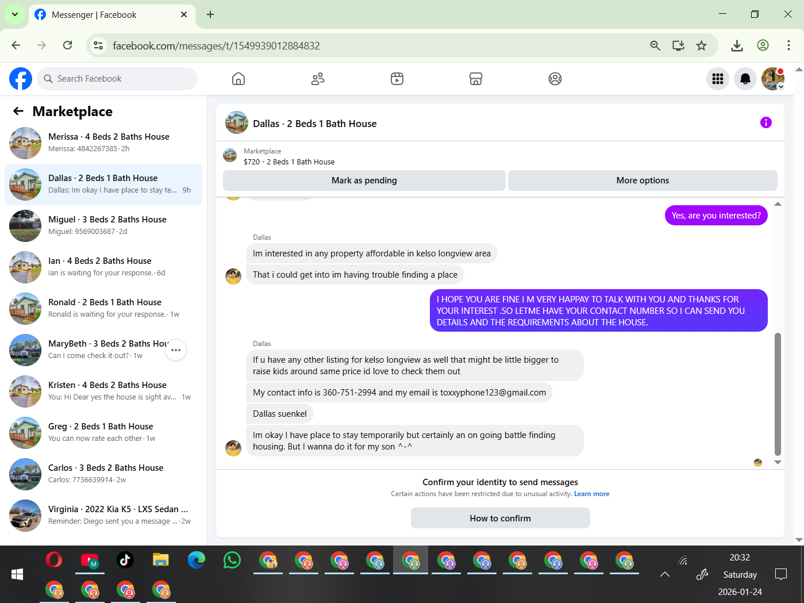Open Miguel 3 Beds 2 Baths conversation
Image resolution: width=804 pixels, height=603 pixels.
[103, 226]
